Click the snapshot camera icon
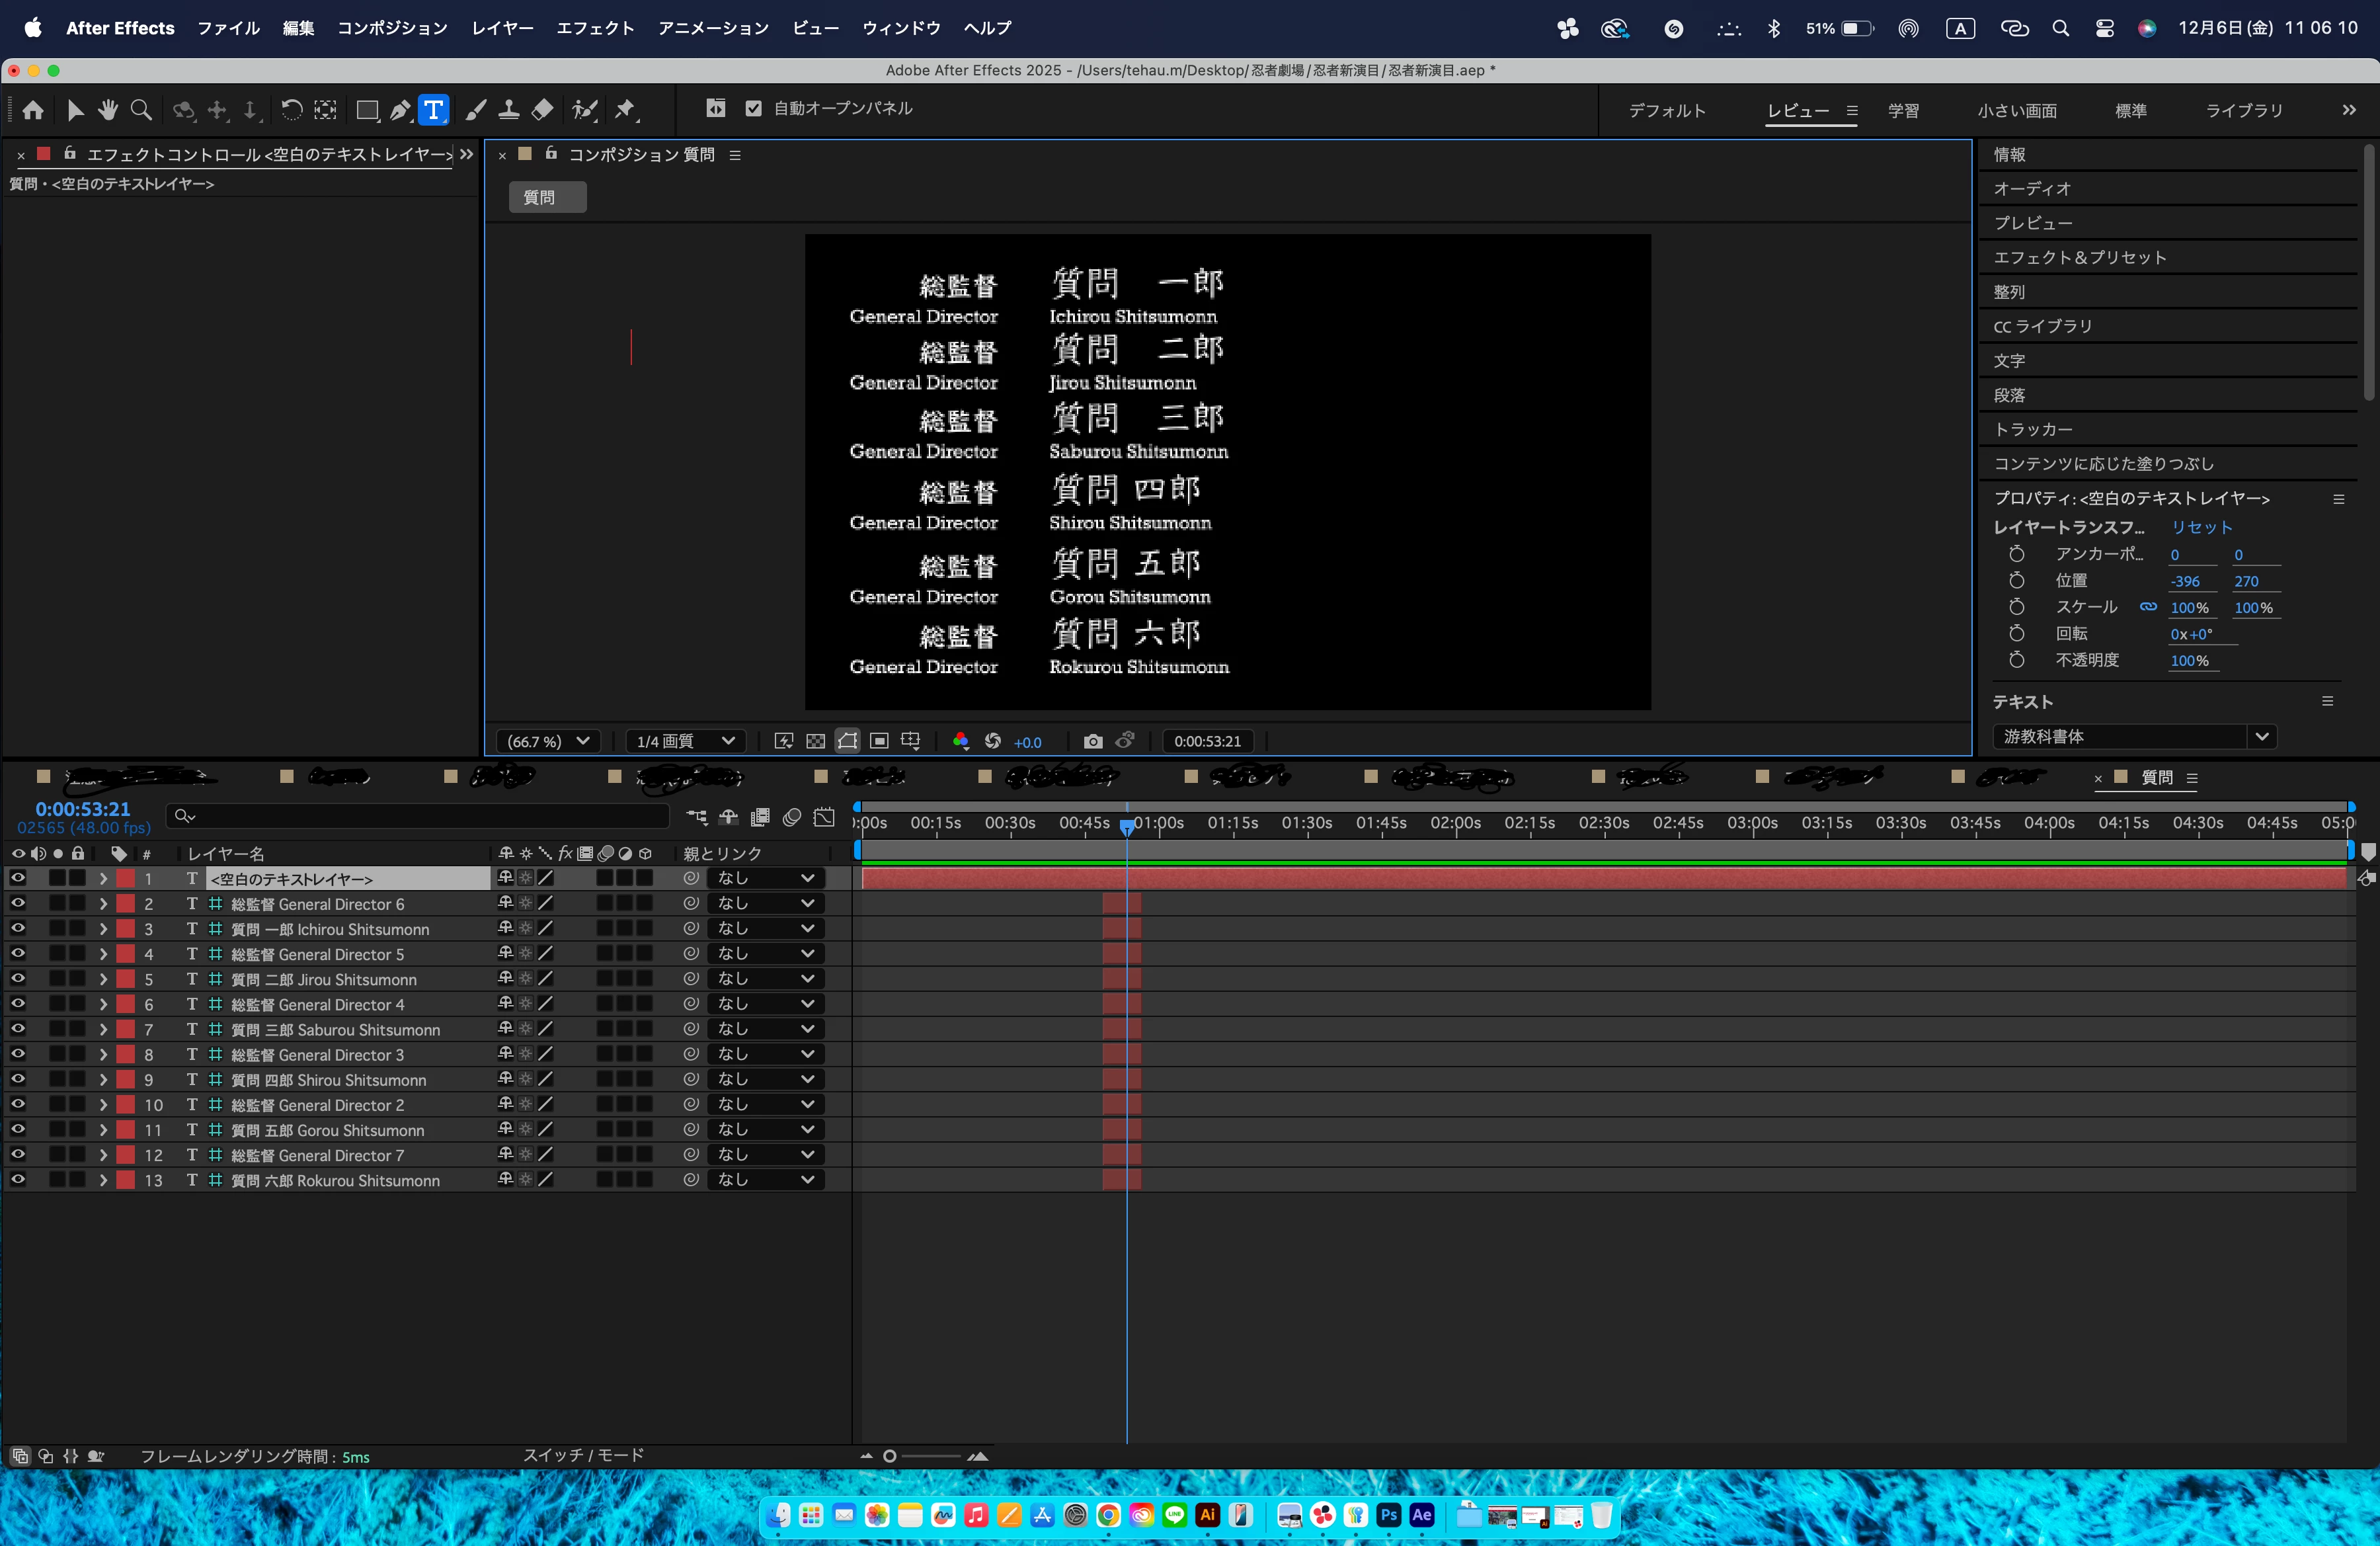The image size is (2380, 1546). coord(1093,741)
